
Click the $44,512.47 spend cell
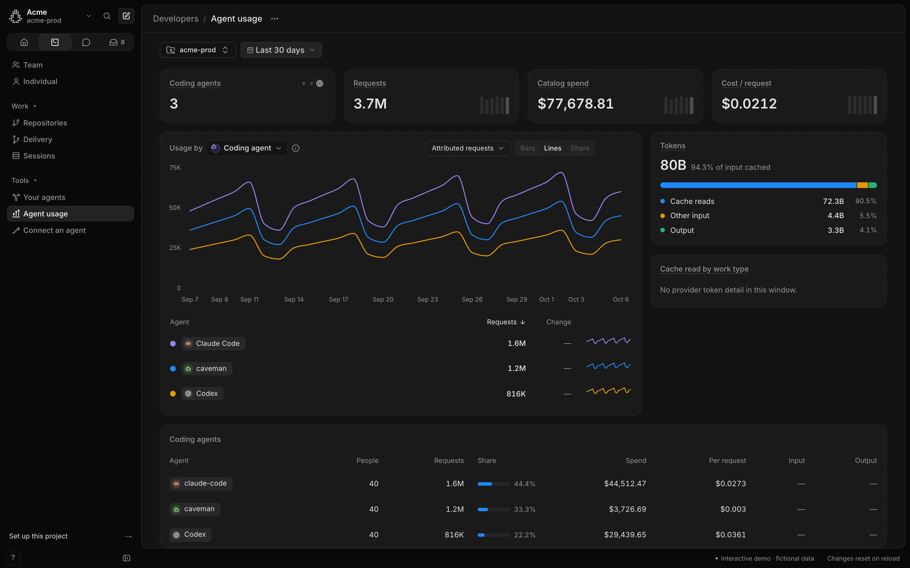click(625, 483)
